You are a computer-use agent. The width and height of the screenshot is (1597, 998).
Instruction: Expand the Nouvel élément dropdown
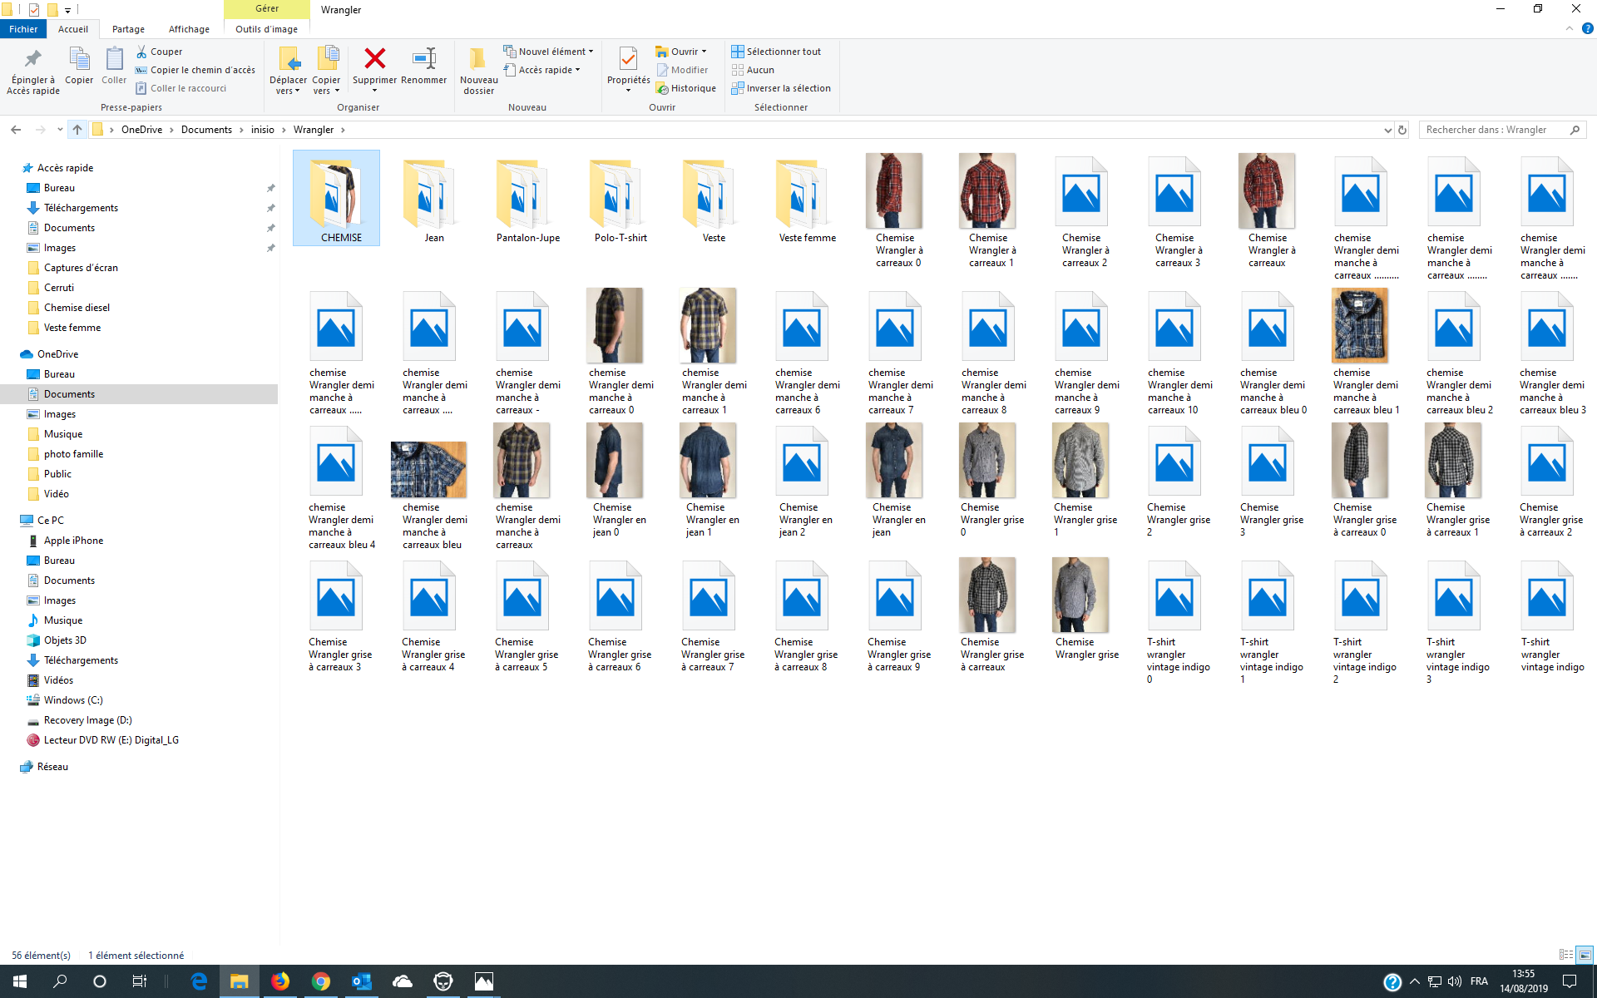[549, 52]
